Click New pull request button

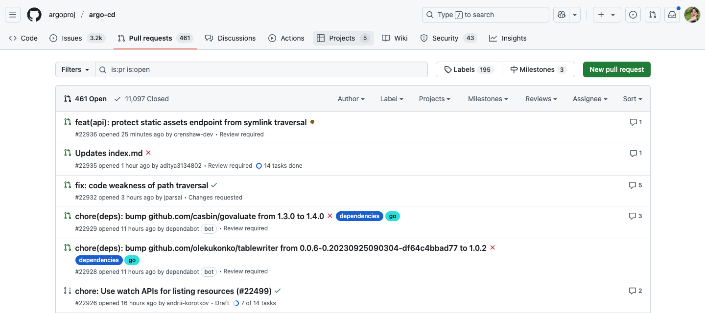click(617, 69)
